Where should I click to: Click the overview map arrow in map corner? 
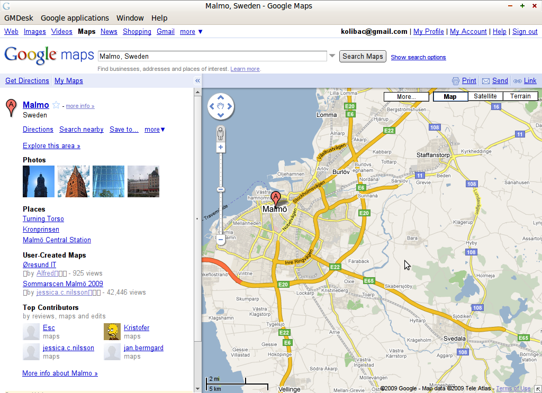(x=538, y=389)
